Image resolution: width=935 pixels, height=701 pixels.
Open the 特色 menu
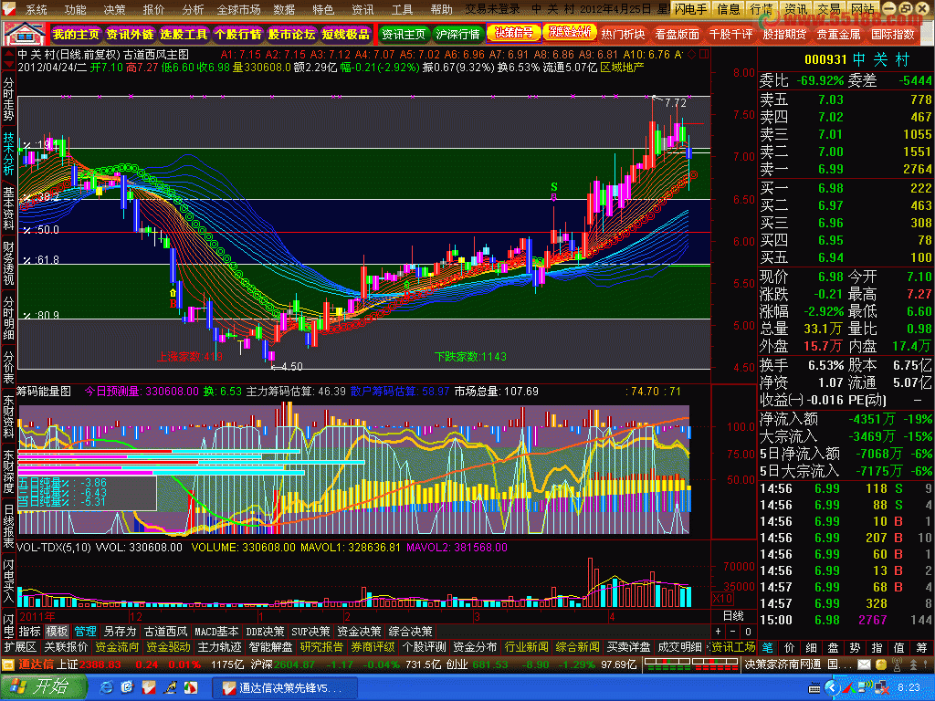(x=323, y=9)
